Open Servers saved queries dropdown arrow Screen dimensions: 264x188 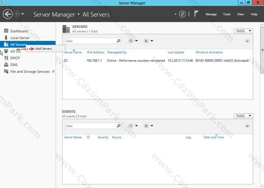tap(152, 41)
